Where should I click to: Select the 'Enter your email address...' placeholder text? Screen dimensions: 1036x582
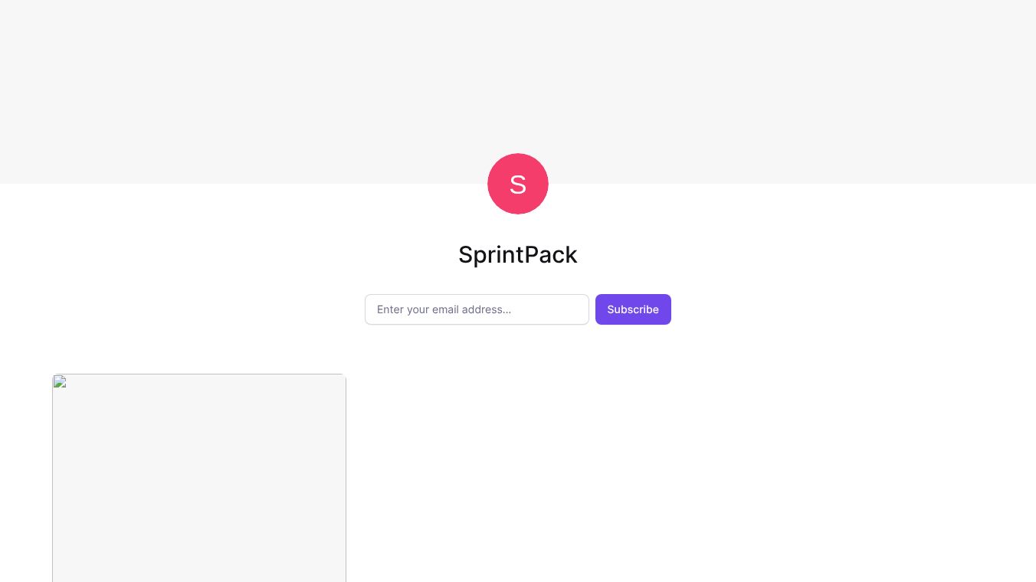point(444,309)
